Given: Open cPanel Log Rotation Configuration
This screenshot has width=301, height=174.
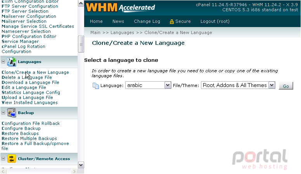Looking at the screenshot, I should [23, 49].
